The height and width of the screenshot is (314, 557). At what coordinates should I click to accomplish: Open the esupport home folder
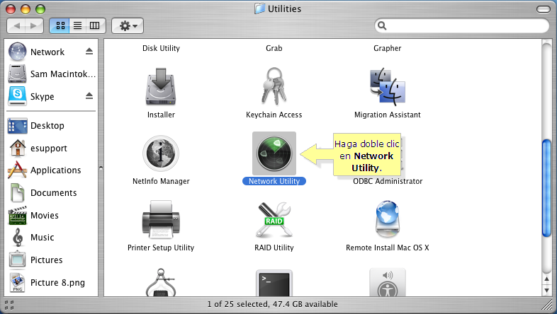coord(38,148)
